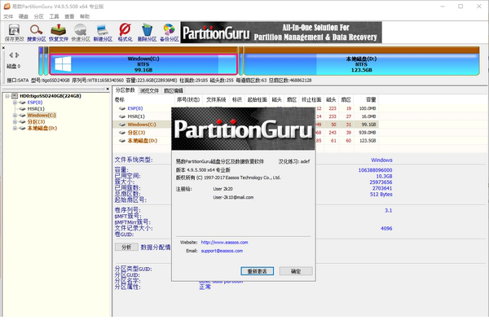Screen dimensions: 489x329
Task: Open the 备份分区 backup partition tool
Action: [x=169, y=33]
